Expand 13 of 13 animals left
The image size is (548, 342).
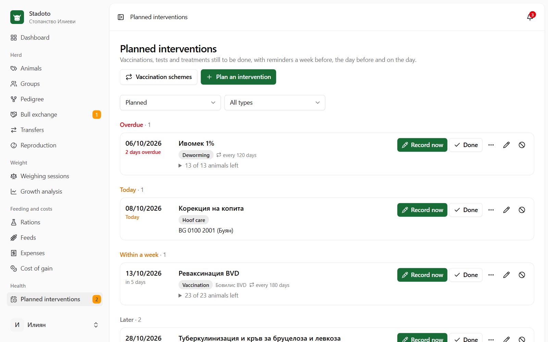[209, 166]
